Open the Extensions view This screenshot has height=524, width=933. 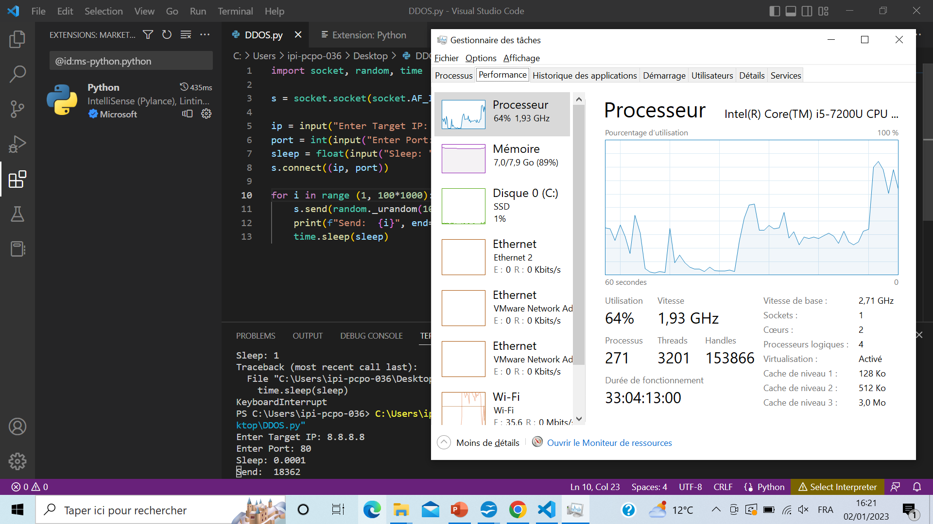[17, 179]
